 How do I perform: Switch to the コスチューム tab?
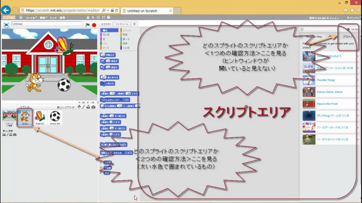[122, 24]
